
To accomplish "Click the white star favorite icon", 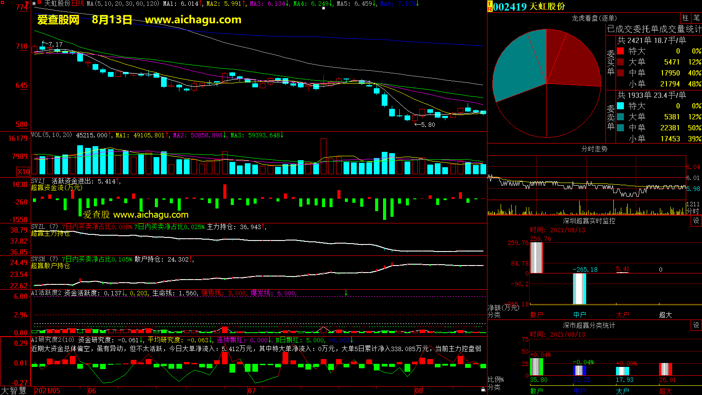I will tap(34, 4).
